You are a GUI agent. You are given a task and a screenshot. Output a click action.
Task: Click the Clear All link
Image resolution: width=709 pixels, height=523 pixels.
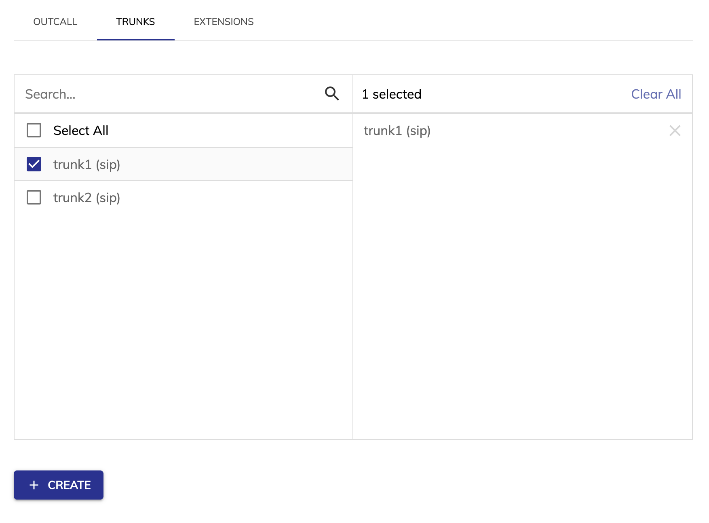pyautogui.click(x=656, y=94)
